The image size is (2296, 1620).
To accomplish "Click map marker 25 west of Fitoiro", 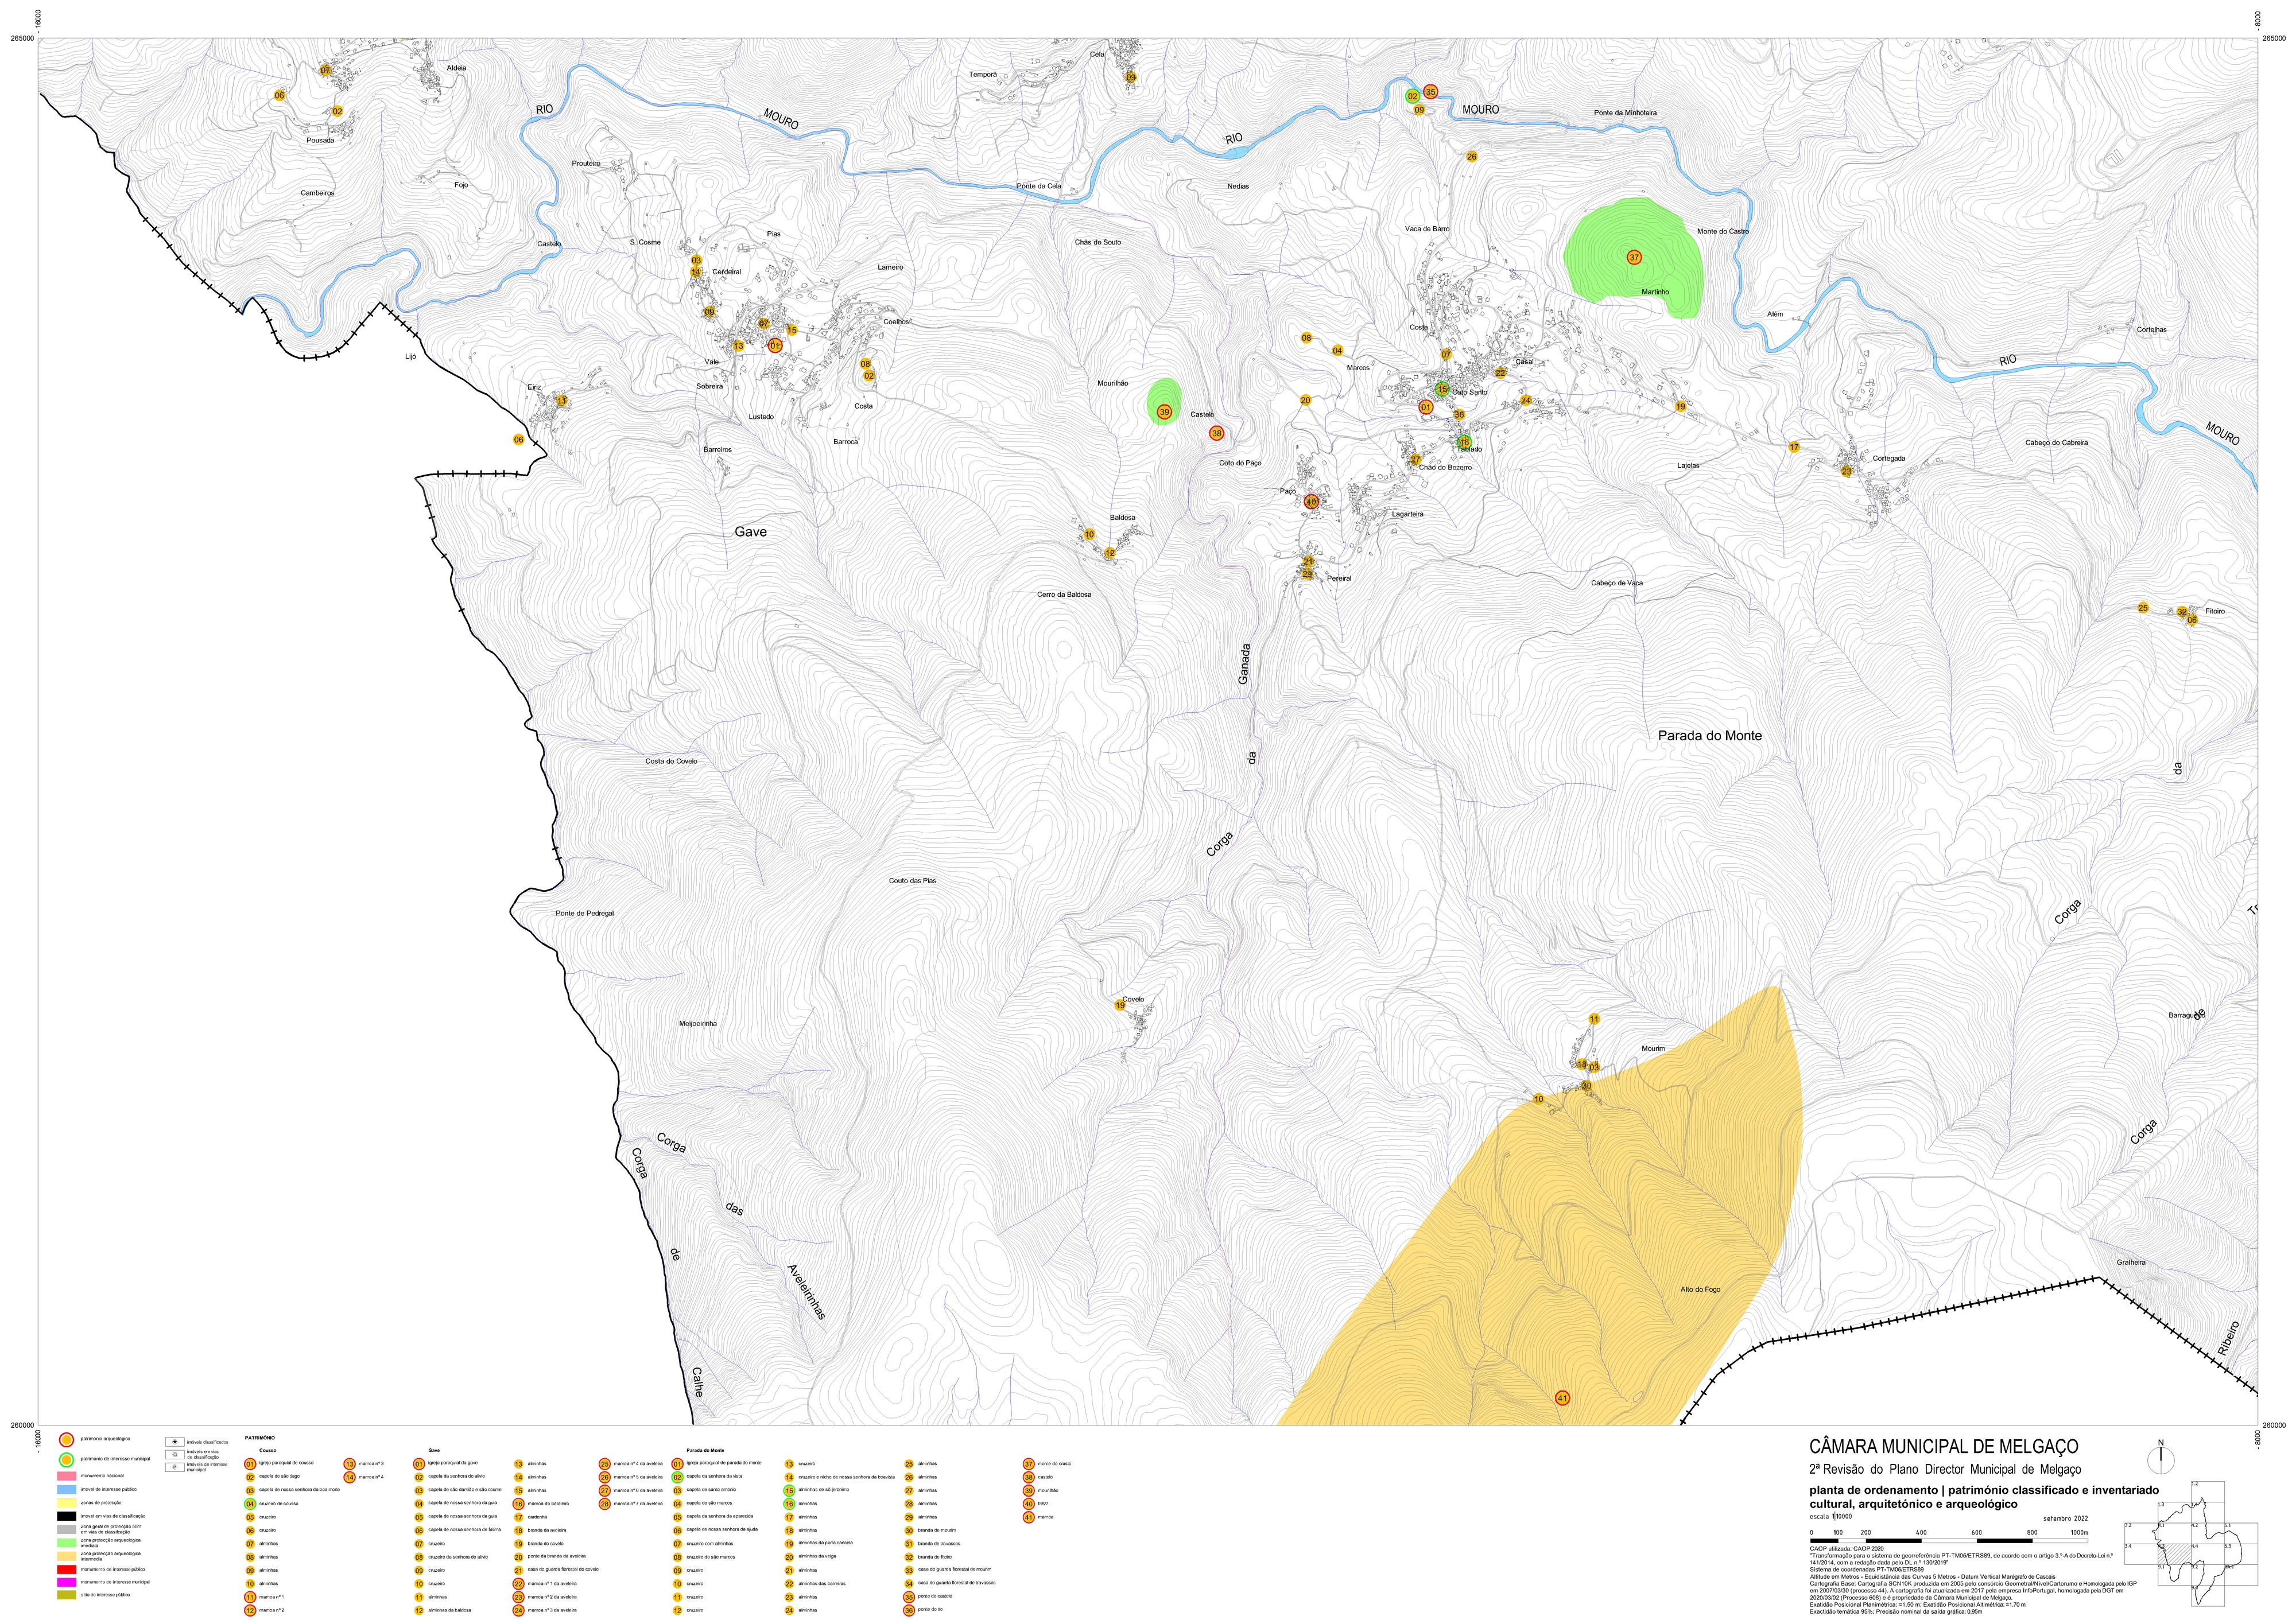I will 2142,608.
